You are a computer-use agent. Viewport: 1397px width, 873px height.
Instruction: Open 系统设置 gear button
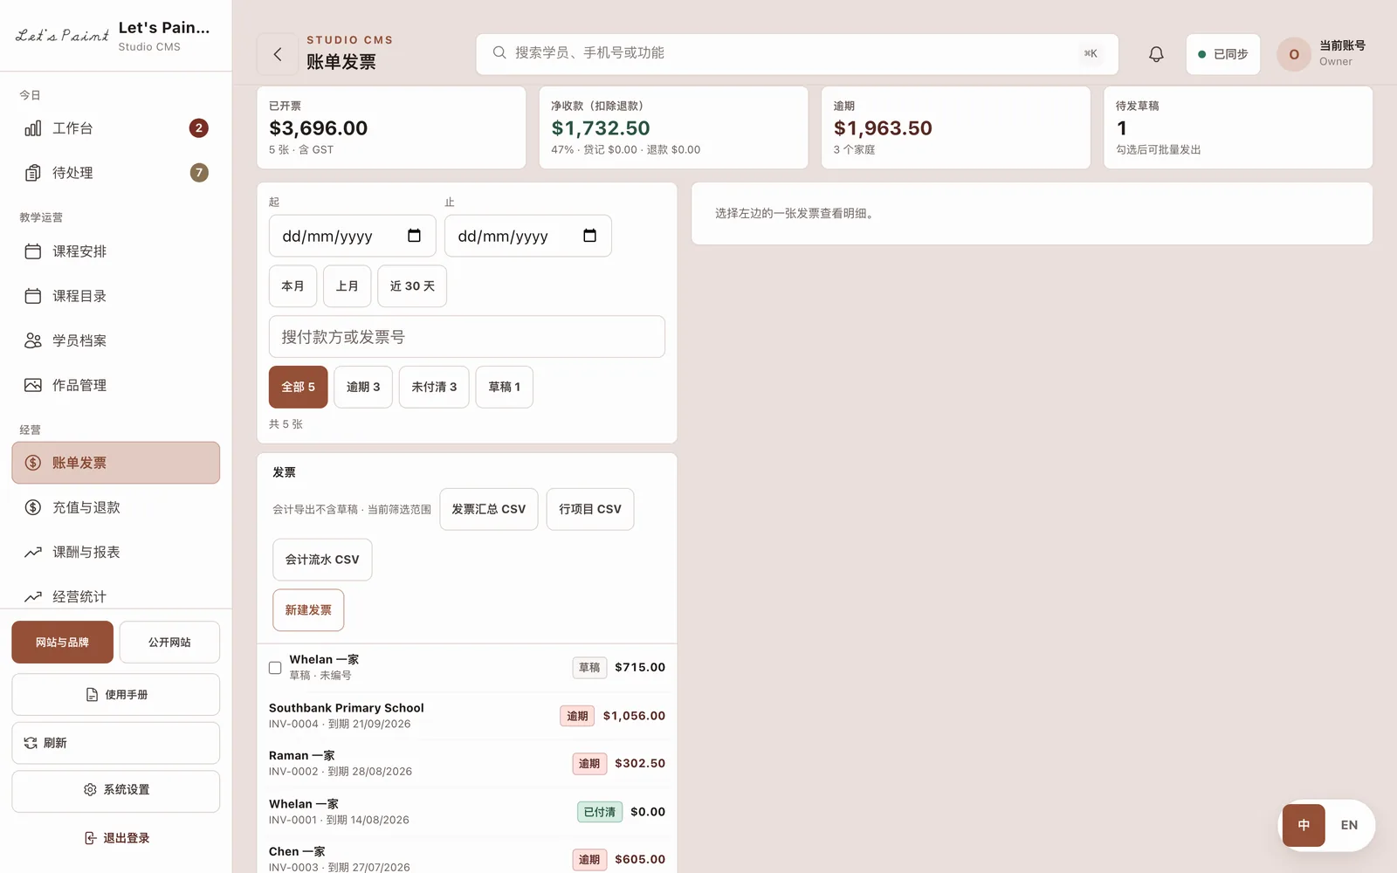[116, 790]
